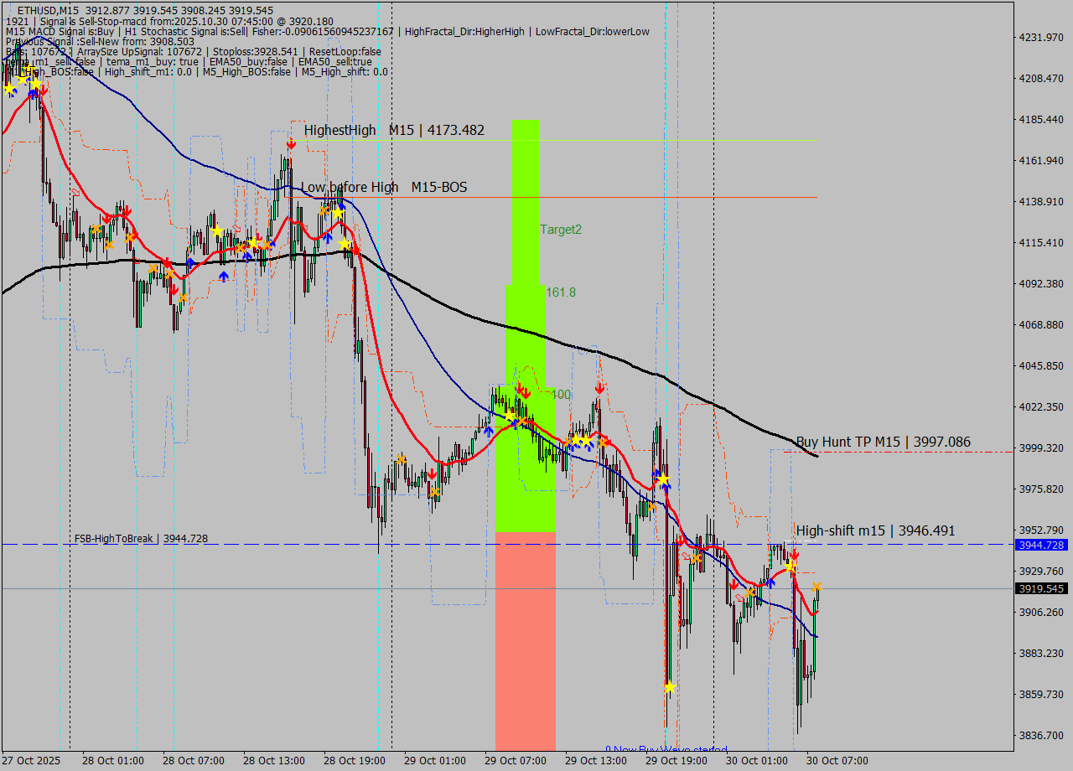The width and height of the screenshot is (1073, 771).
Task: Click the 'Buy Hunt TP M15 | 3997.086' label
Action: point(883,442)
